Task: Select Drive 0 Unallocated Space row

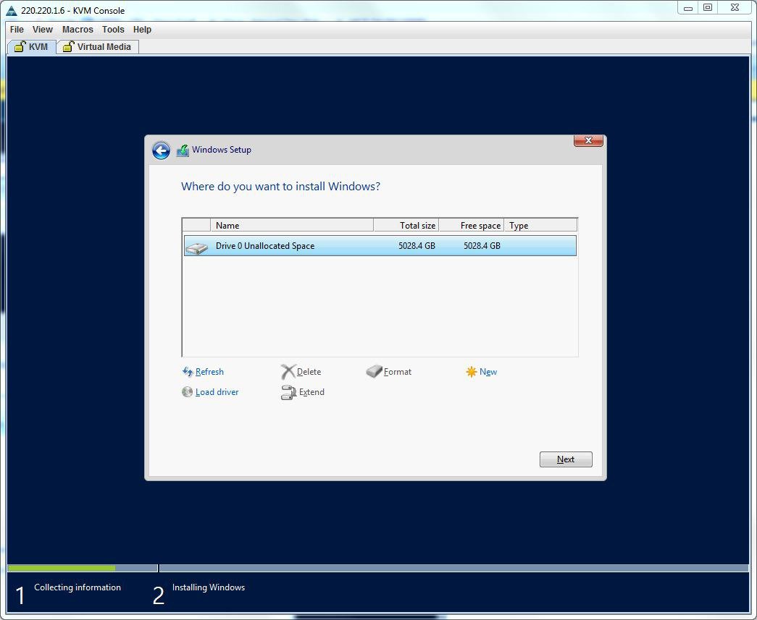Action: [x=380, y=246]
